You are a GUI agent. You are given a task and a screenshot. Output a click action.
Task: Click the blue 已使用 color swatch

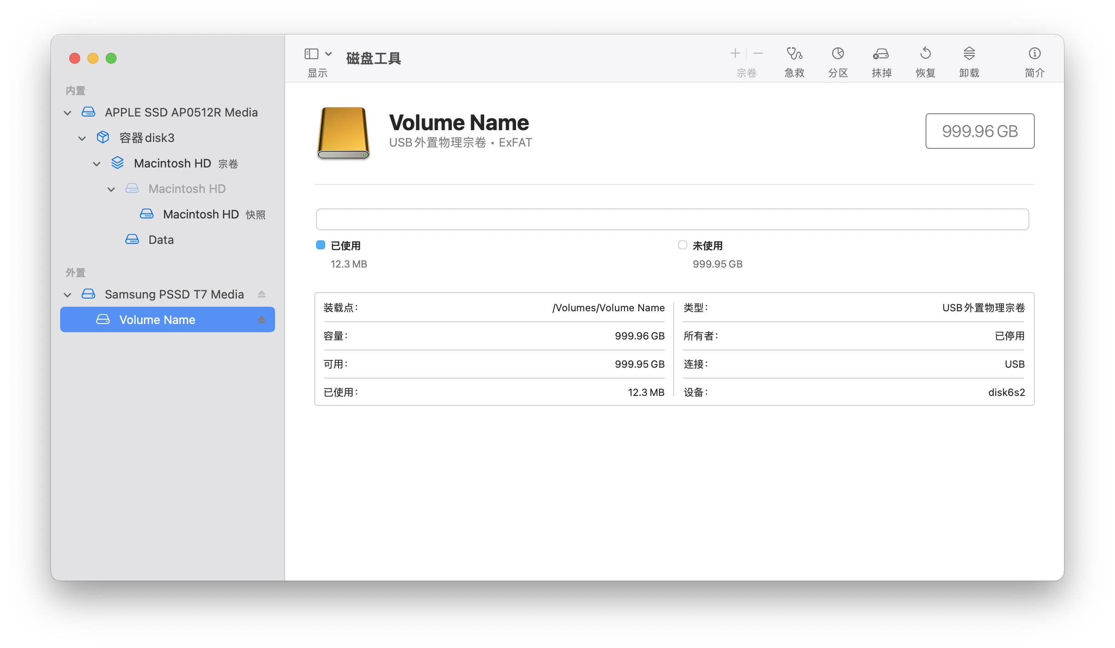click(x=321, y=245)
